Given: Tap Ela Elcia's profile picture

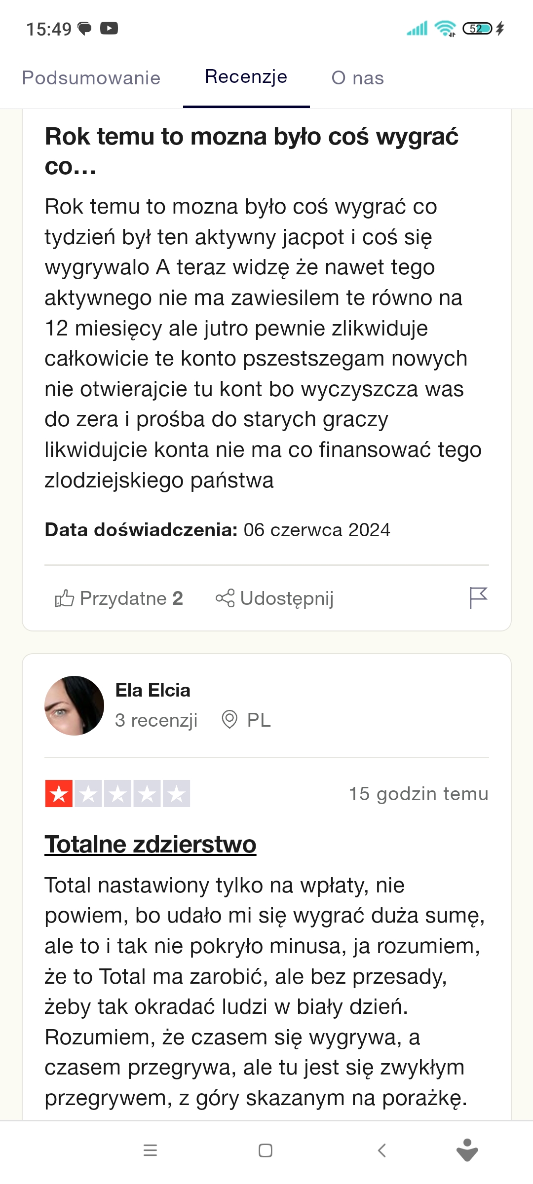Looking at the screenshot, I should coord(74,705).
